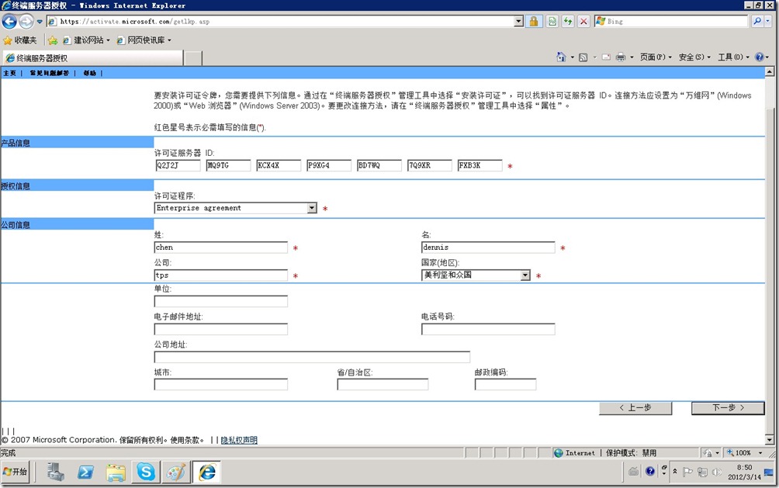Click the RSS feeds icon
The height and width of the screenshot is (488, 779).
[x=583, y=57]
